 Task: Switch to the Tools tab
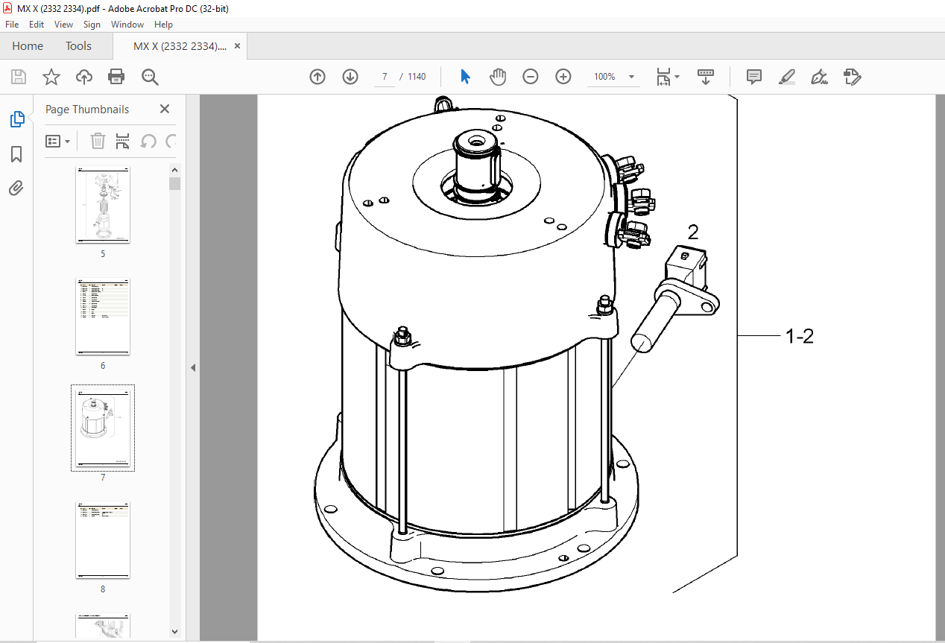[x=78, y=46]
